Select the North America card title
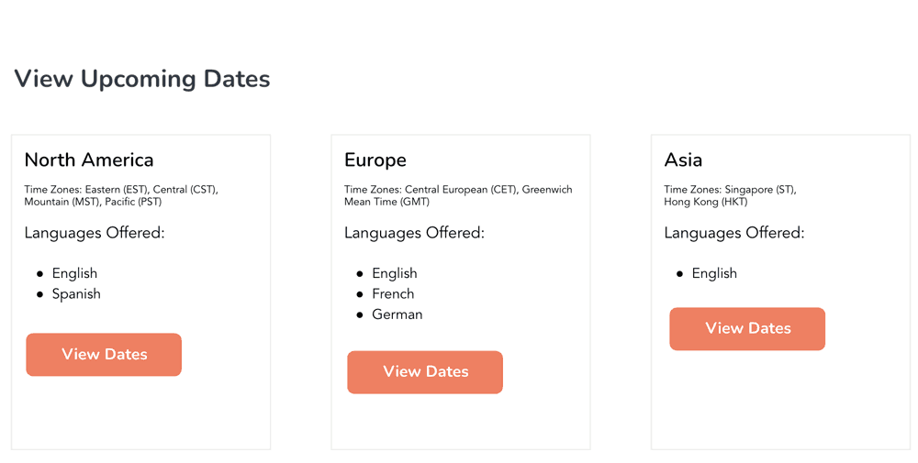The height and width of the screenshot is (463, 918). pos(89,160)
